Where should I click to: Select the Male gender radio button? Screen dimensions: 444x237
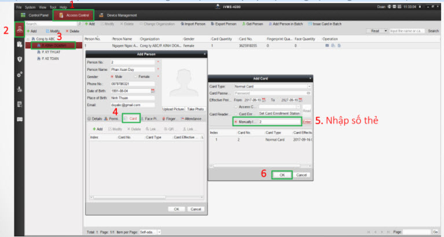112,76
